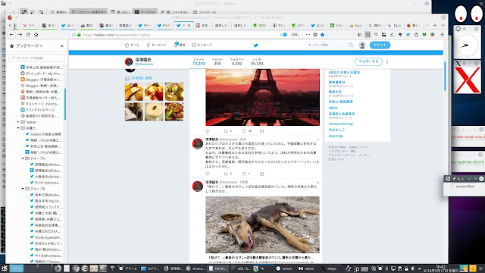Click the フォローする follow button
This screenshot has height=273, width=485.
[x=368, y=61]
